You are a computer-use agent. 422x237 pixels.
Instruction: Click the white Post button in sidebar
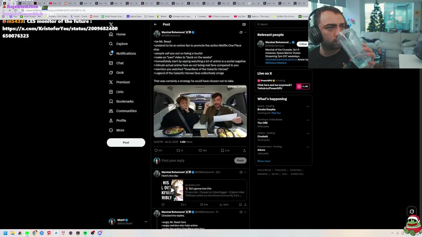point(126,143)
